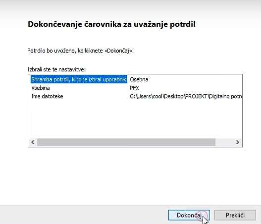Image resolution: width=261 pixels, height=224 pixels.
Task: Click the left scroll arrow of settings list
Action: (33, 142)
